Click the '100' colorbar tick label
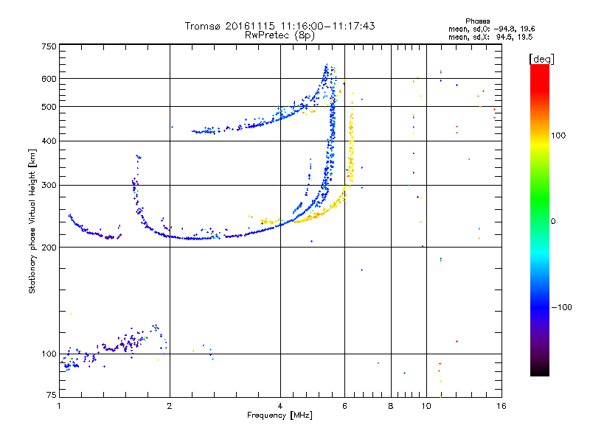The height and width of the screenshot is (442, 590). (x=558, y=136)
